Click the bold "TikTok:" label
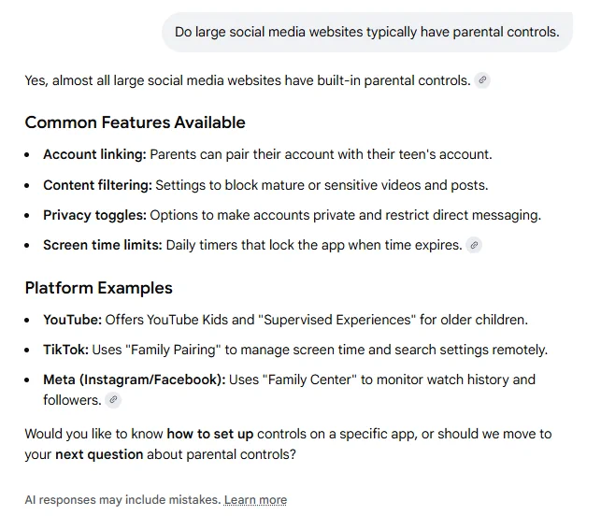The width and height of the screenshot is (601, 530). tap(66, 350)
